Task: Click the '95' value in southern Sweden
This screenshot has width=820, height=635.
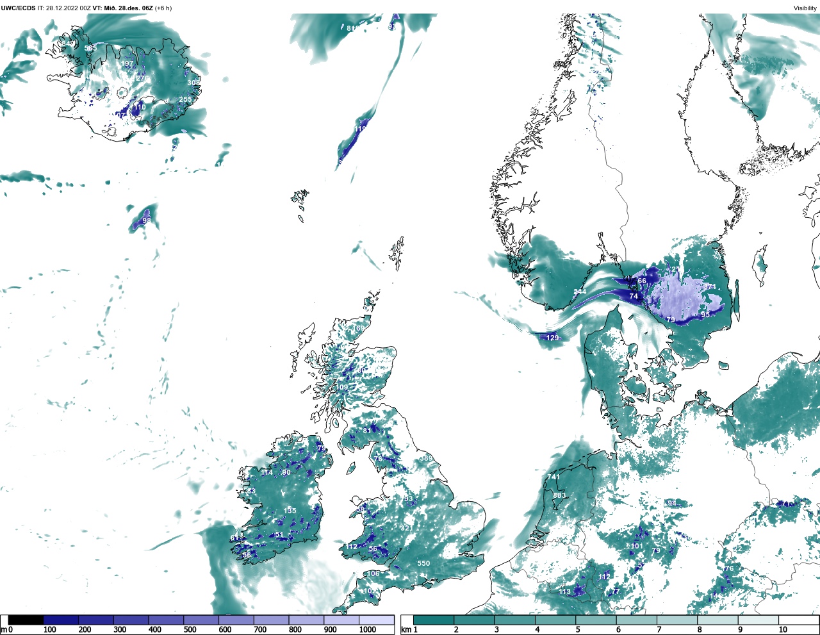Action: [x=705, y=315]
